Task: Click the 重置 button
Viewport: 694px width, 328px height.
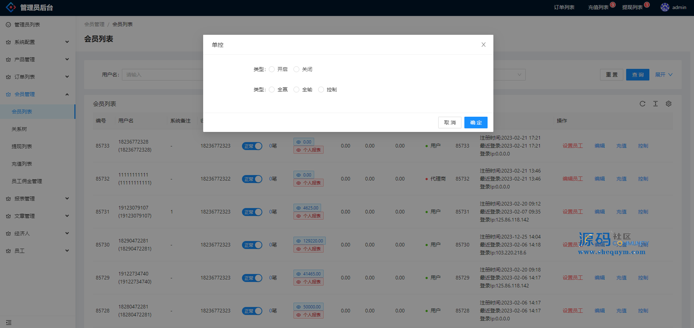Action: pyautogui.click(x=612, y=75)
